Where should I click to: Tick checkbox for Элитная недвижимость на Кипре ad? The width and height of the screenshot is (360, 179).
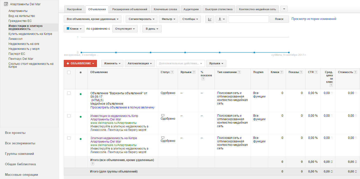point(69,138)
